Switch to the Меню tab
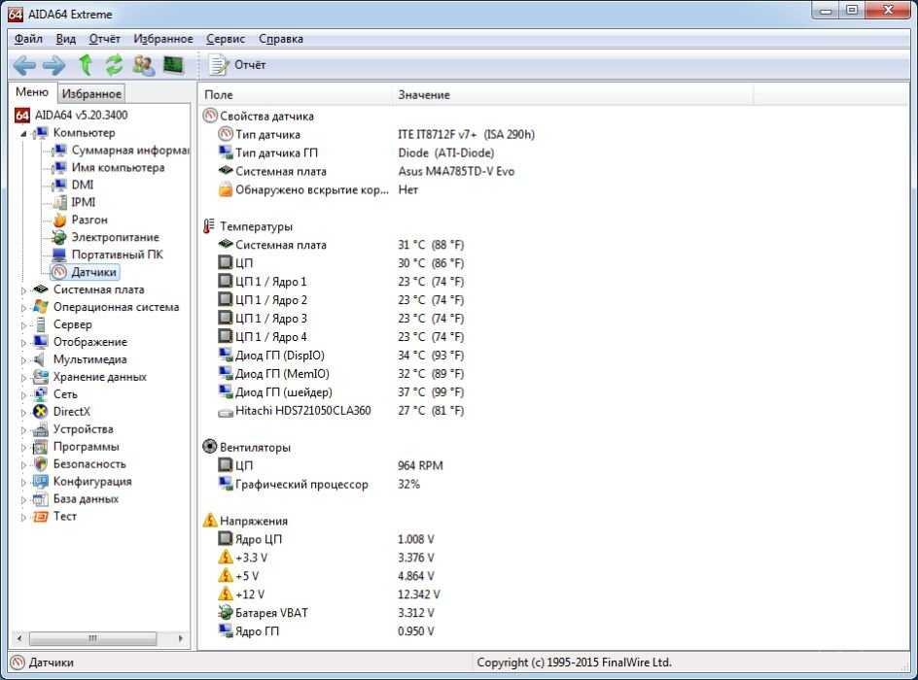Viewport: 918px width, 680px height. pos(32,92)
